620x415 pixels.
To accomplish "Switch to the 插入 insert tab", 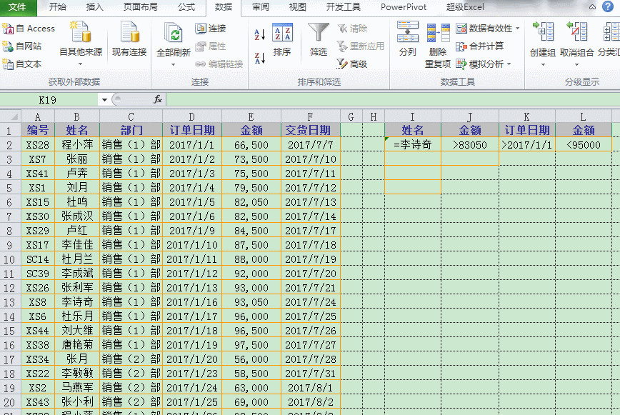I will point(94,7).
